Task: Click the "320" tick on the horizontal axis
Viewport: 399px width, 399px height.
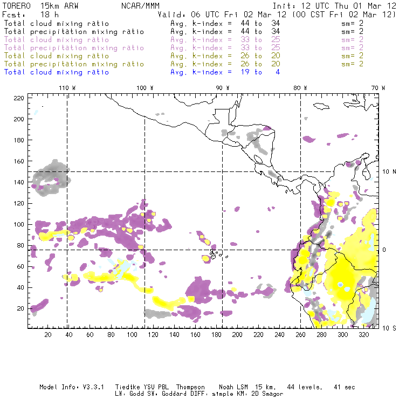Action: click(x=364, y=335)
